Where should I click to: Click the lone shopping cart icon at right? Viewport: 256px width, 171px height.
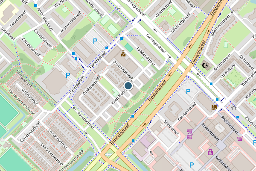(x=240, y=139)
